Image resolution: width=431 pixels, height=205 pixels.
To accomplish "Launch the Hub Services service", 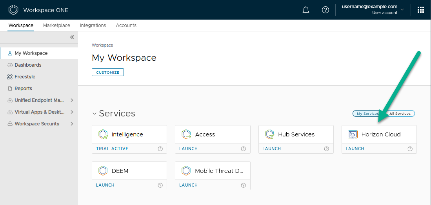I will pyautogui.click(x=271, y=149).
